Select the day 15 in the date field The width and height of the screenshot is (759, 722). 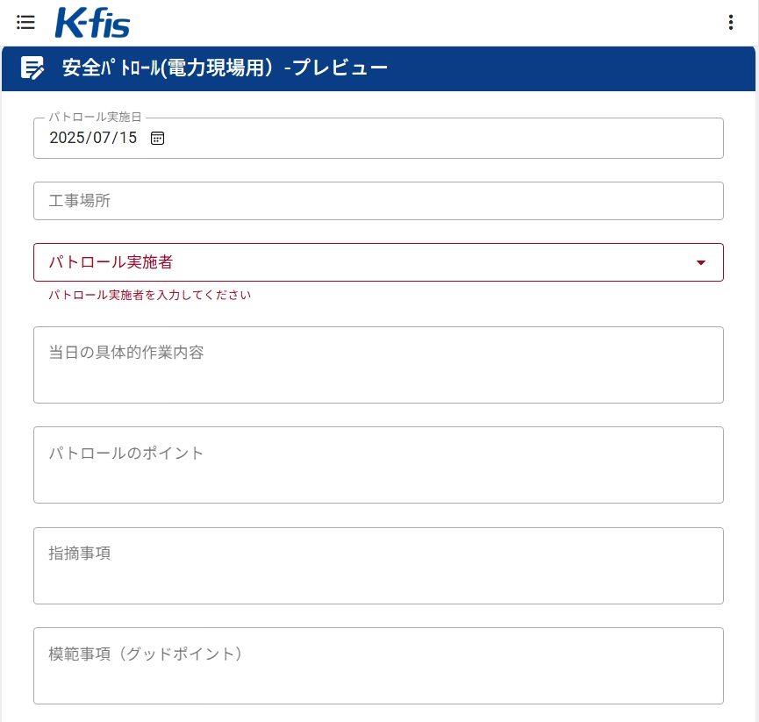[x=128, y=138]
